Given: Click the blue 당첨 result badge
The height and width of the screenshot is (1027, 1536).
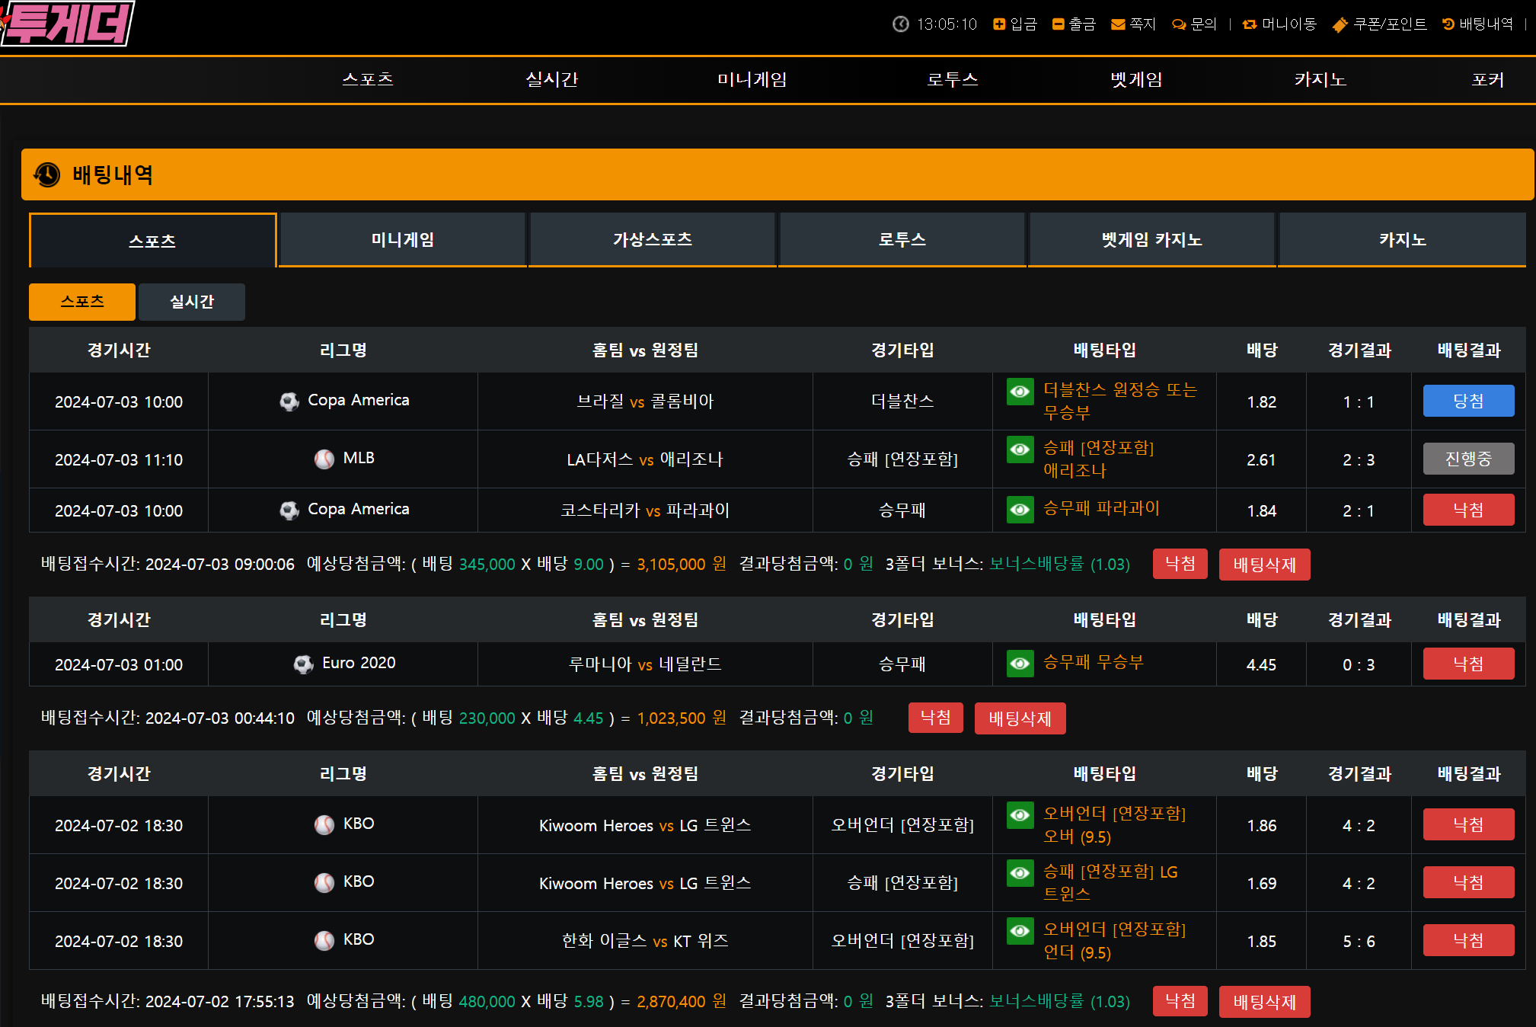Looking at the screenshot, I should [1467, 401].
